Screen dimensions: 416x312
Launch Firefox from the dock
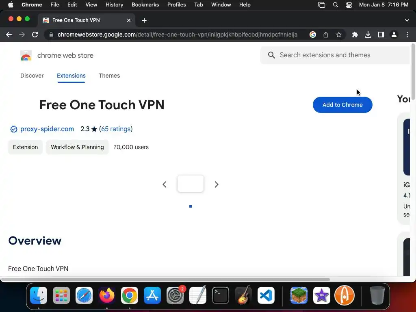click(x=107, y=295)
